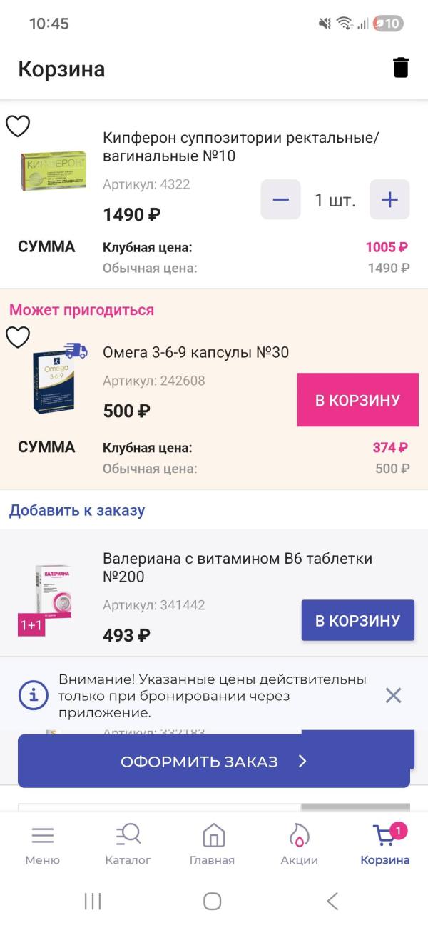Open Кипферон product thumbnail
This screenshot has width=428, height=928.
coord(53,171)
